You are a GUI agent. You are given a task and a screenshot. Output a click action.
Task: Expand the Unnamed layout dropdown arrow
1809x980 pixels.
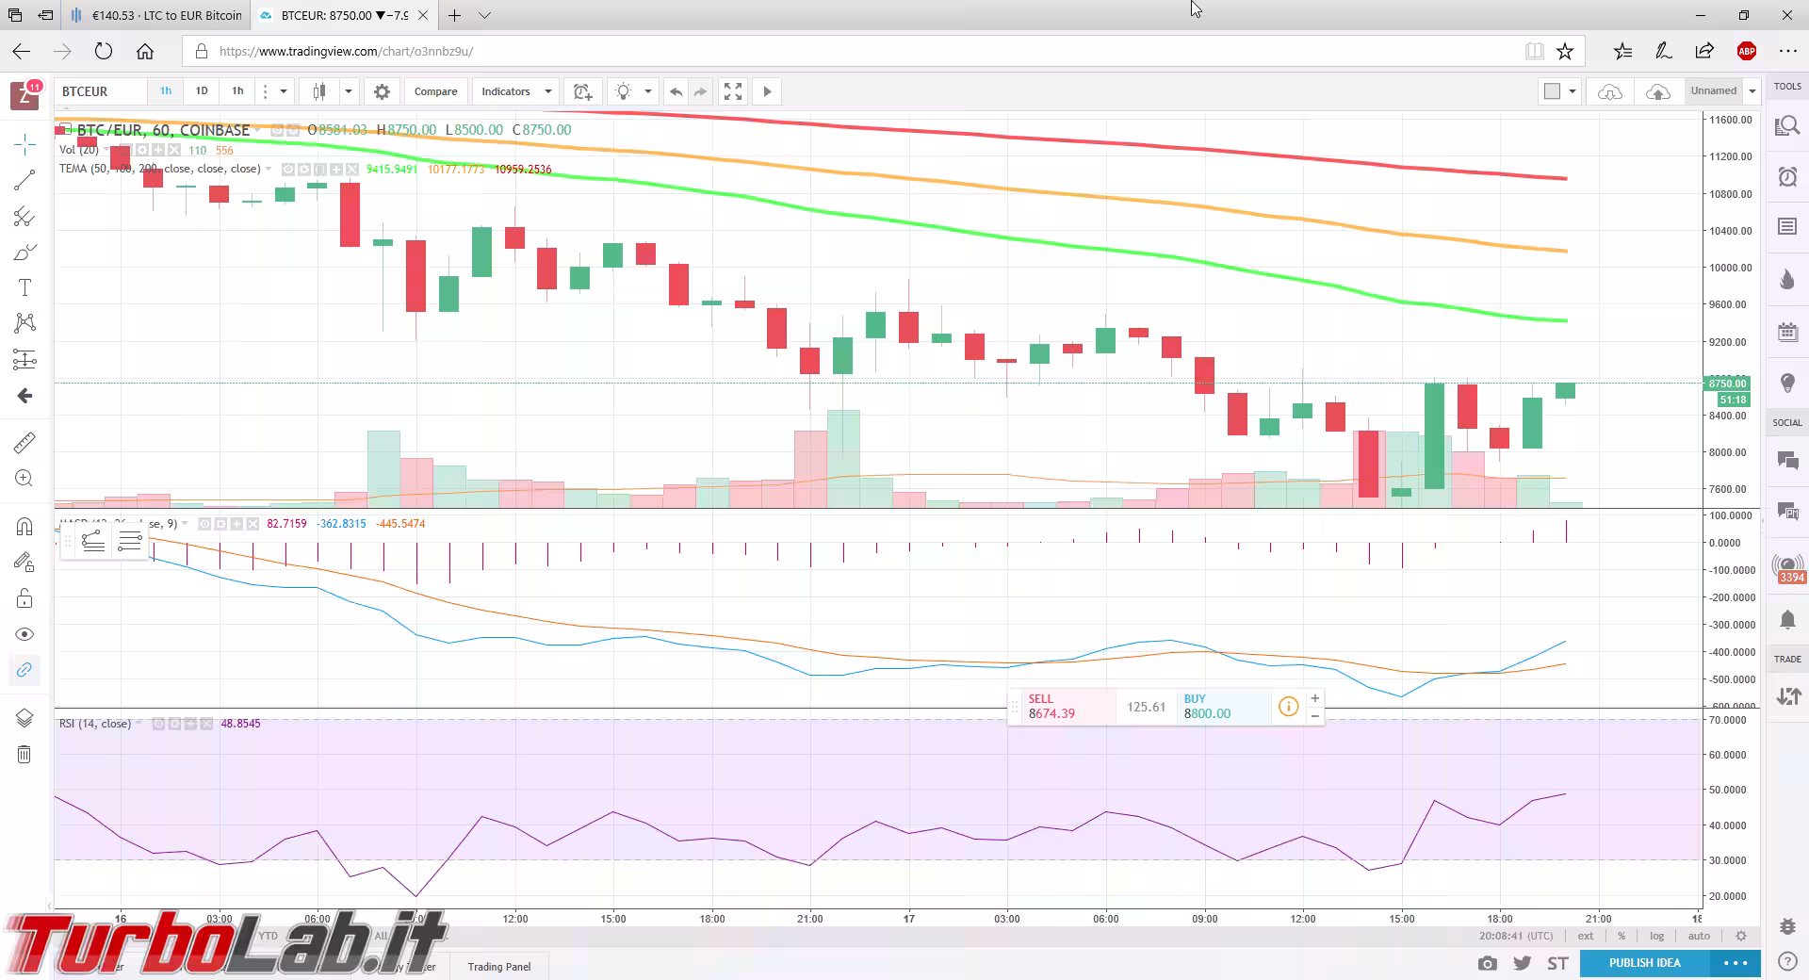(1752, 91)
